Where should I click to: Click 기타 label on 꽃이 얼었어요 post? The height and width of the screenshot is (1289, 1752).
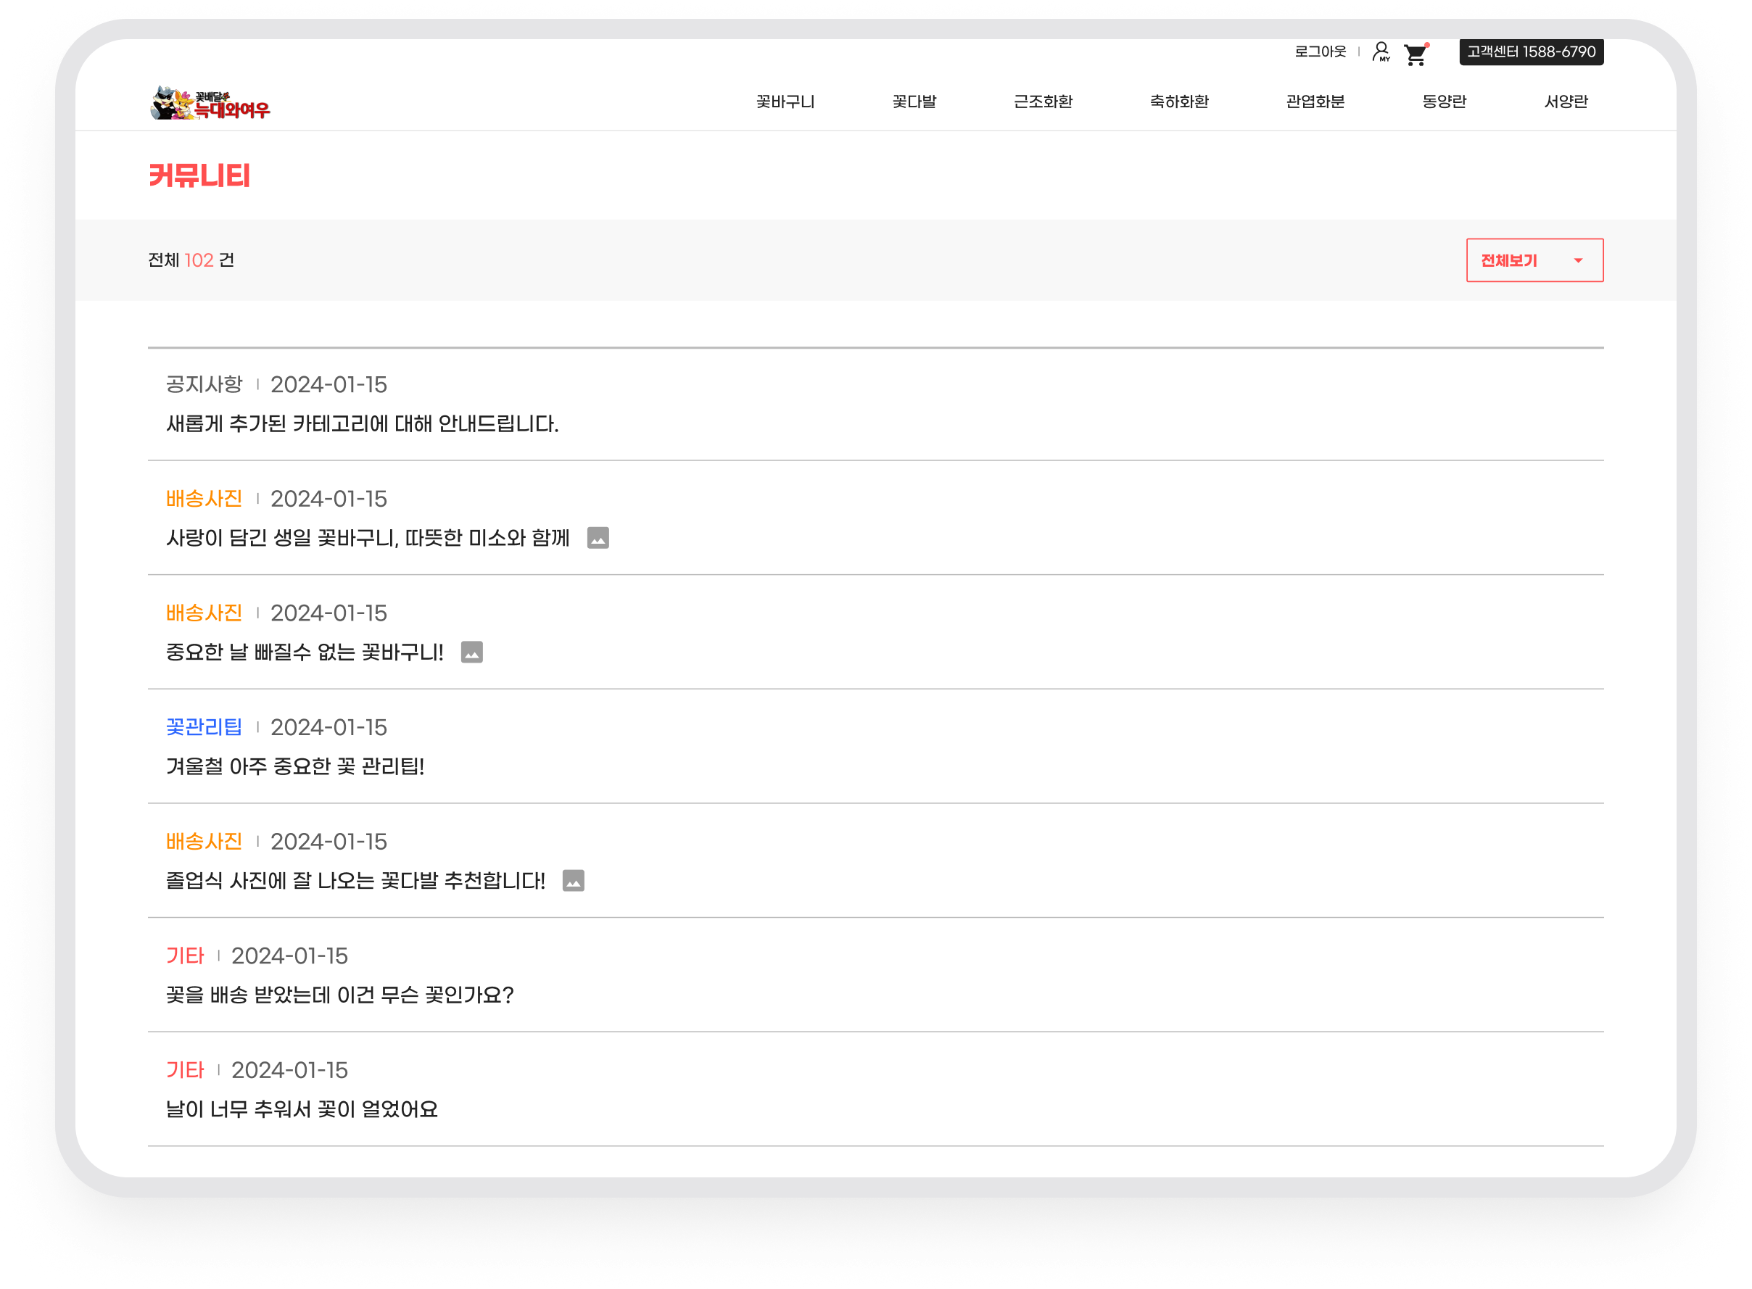tap(184, 1070)
